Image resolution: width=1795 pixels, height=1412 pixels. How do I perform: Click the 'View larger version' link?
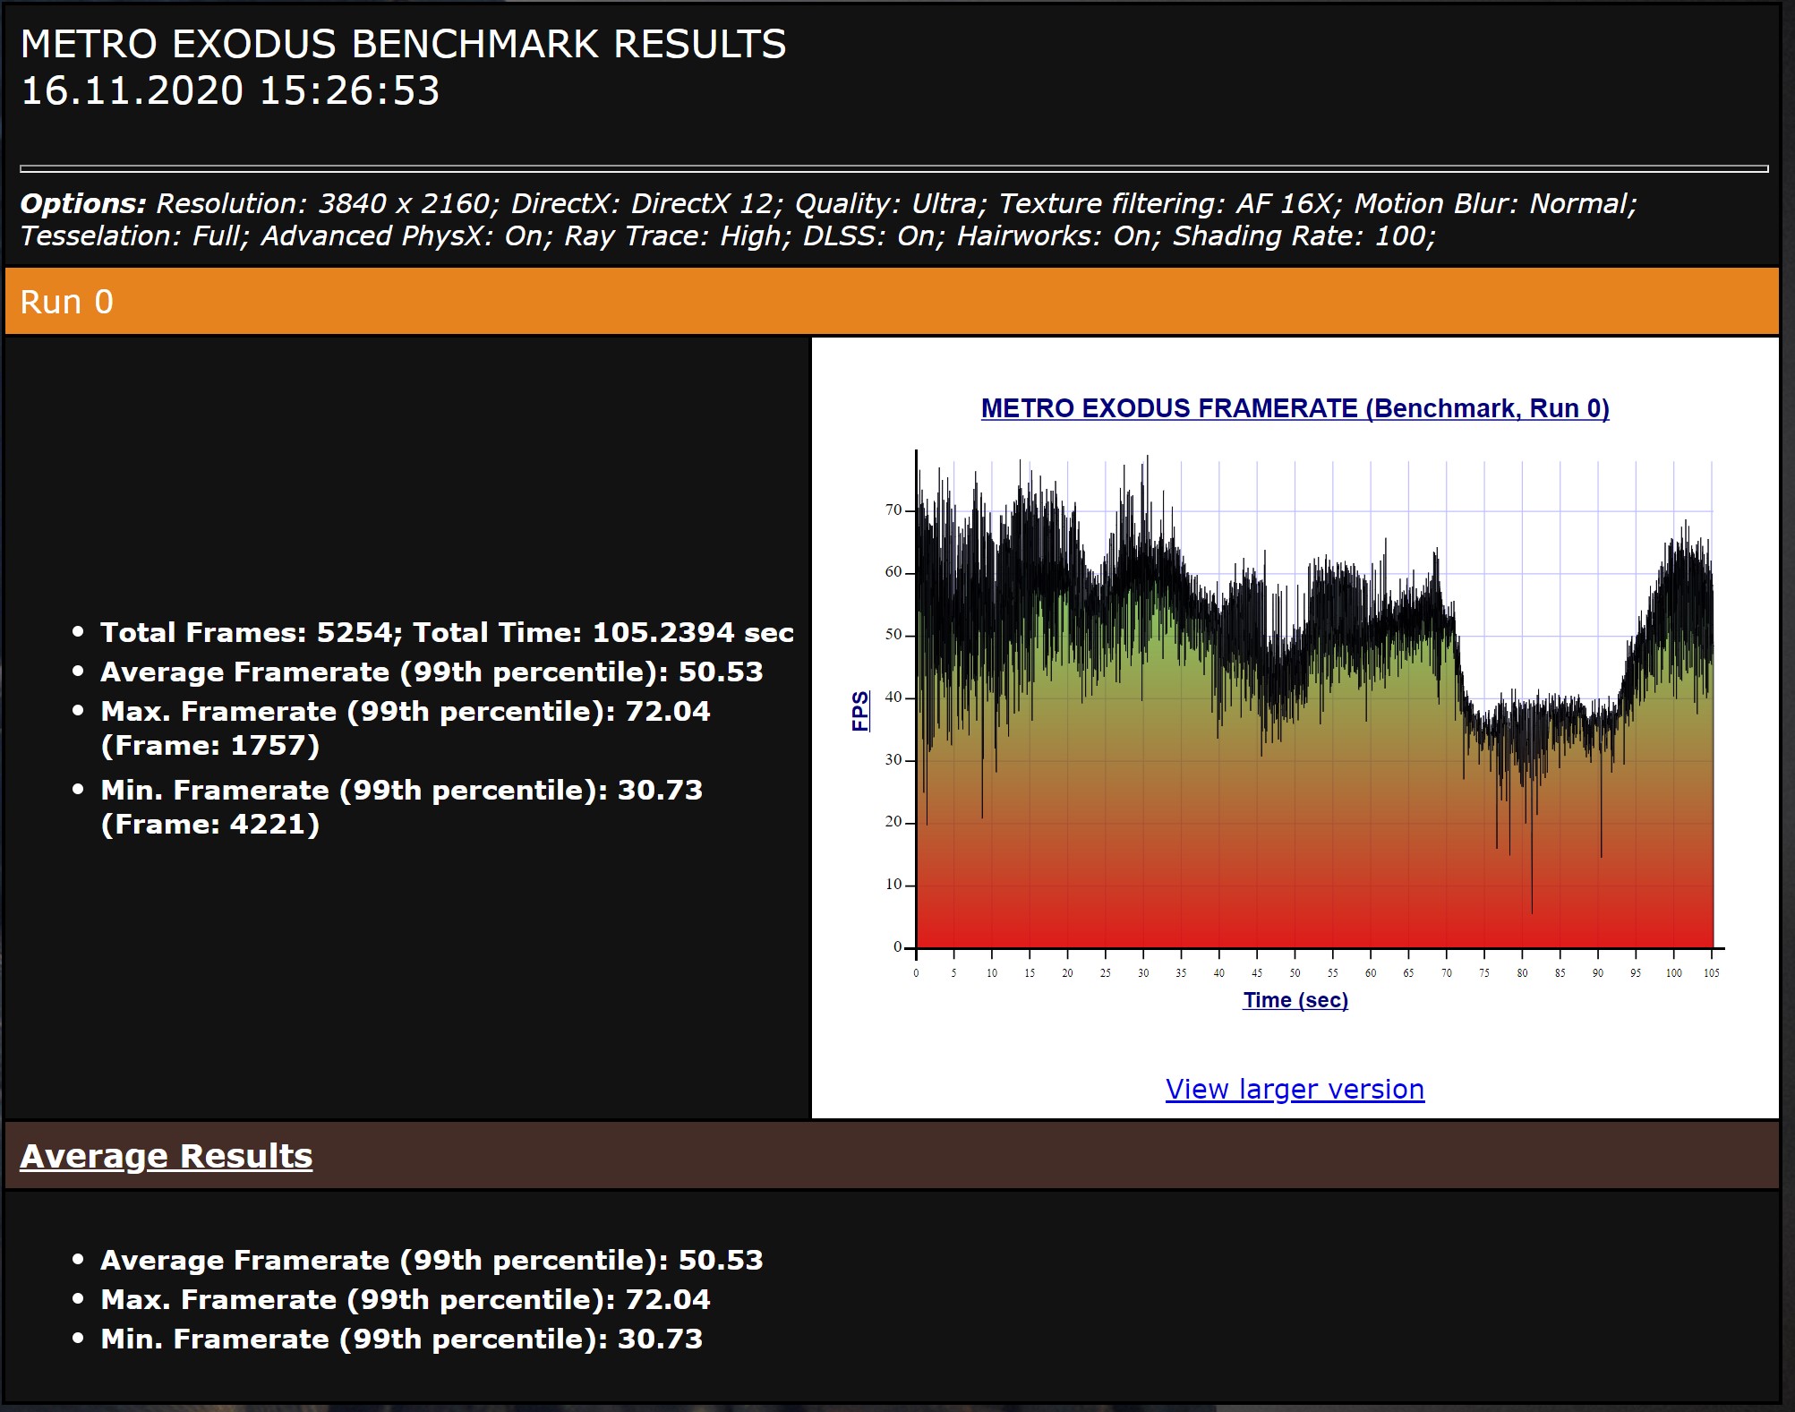coord(1295,1089)
